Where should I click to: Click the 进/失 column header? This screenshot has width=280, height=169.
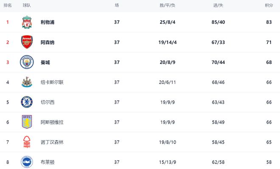[218, 6]
